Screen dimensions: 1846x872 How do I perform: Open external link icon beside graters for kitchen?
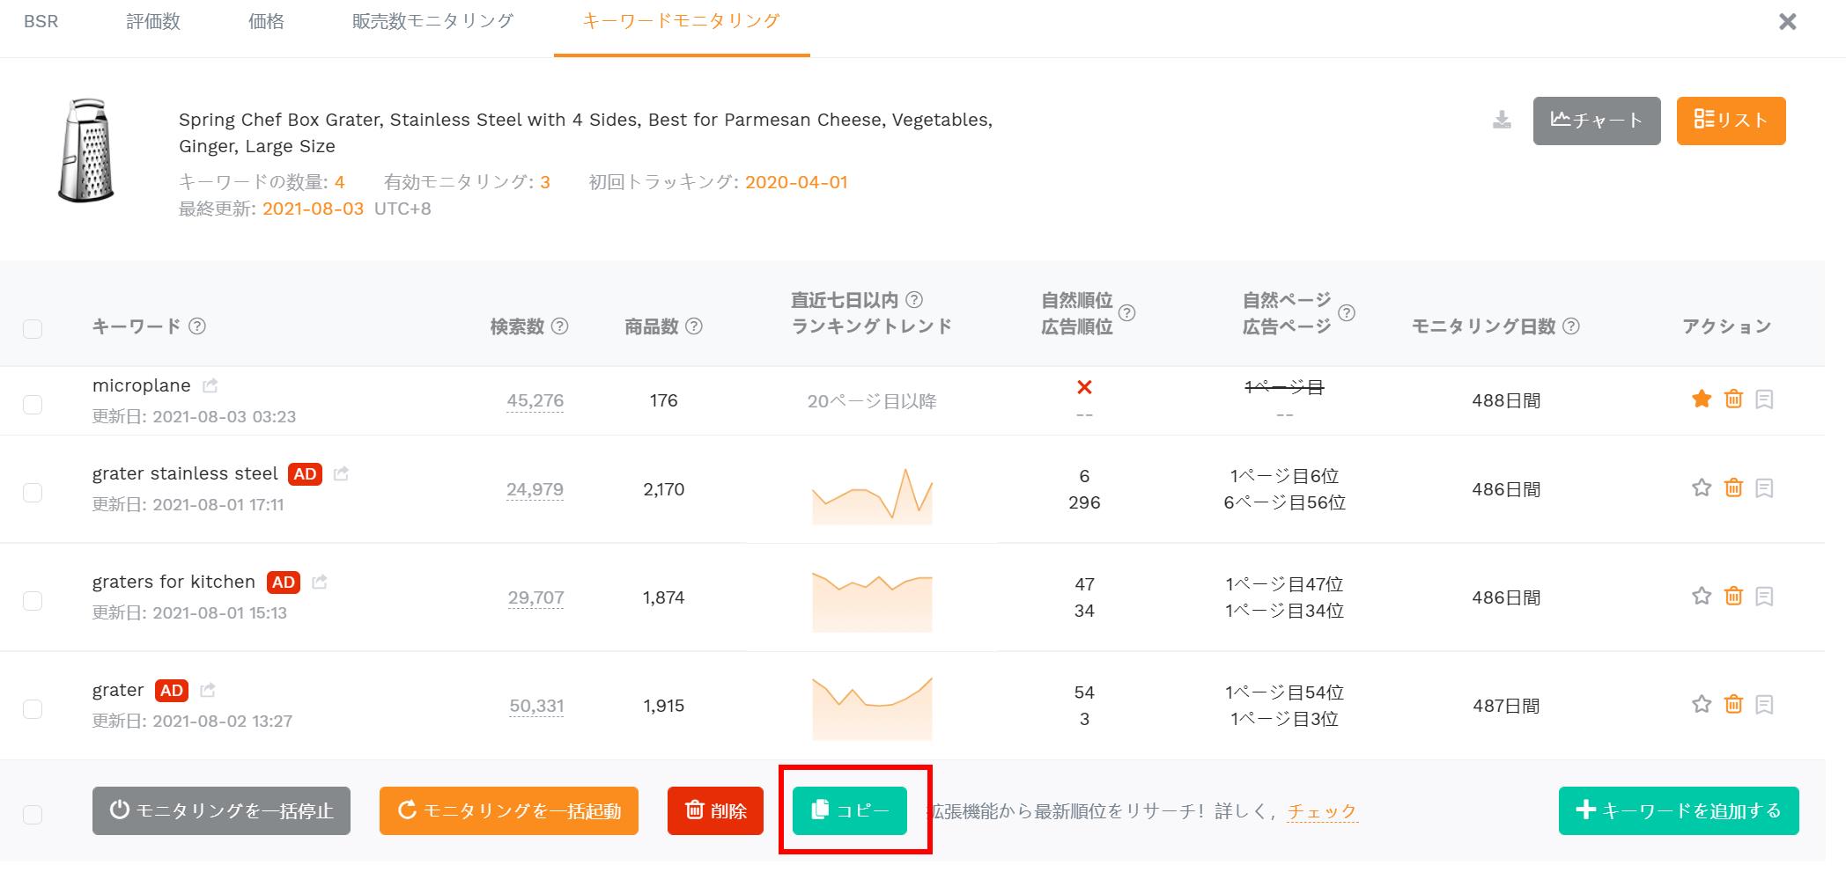[x=320, y=582]
